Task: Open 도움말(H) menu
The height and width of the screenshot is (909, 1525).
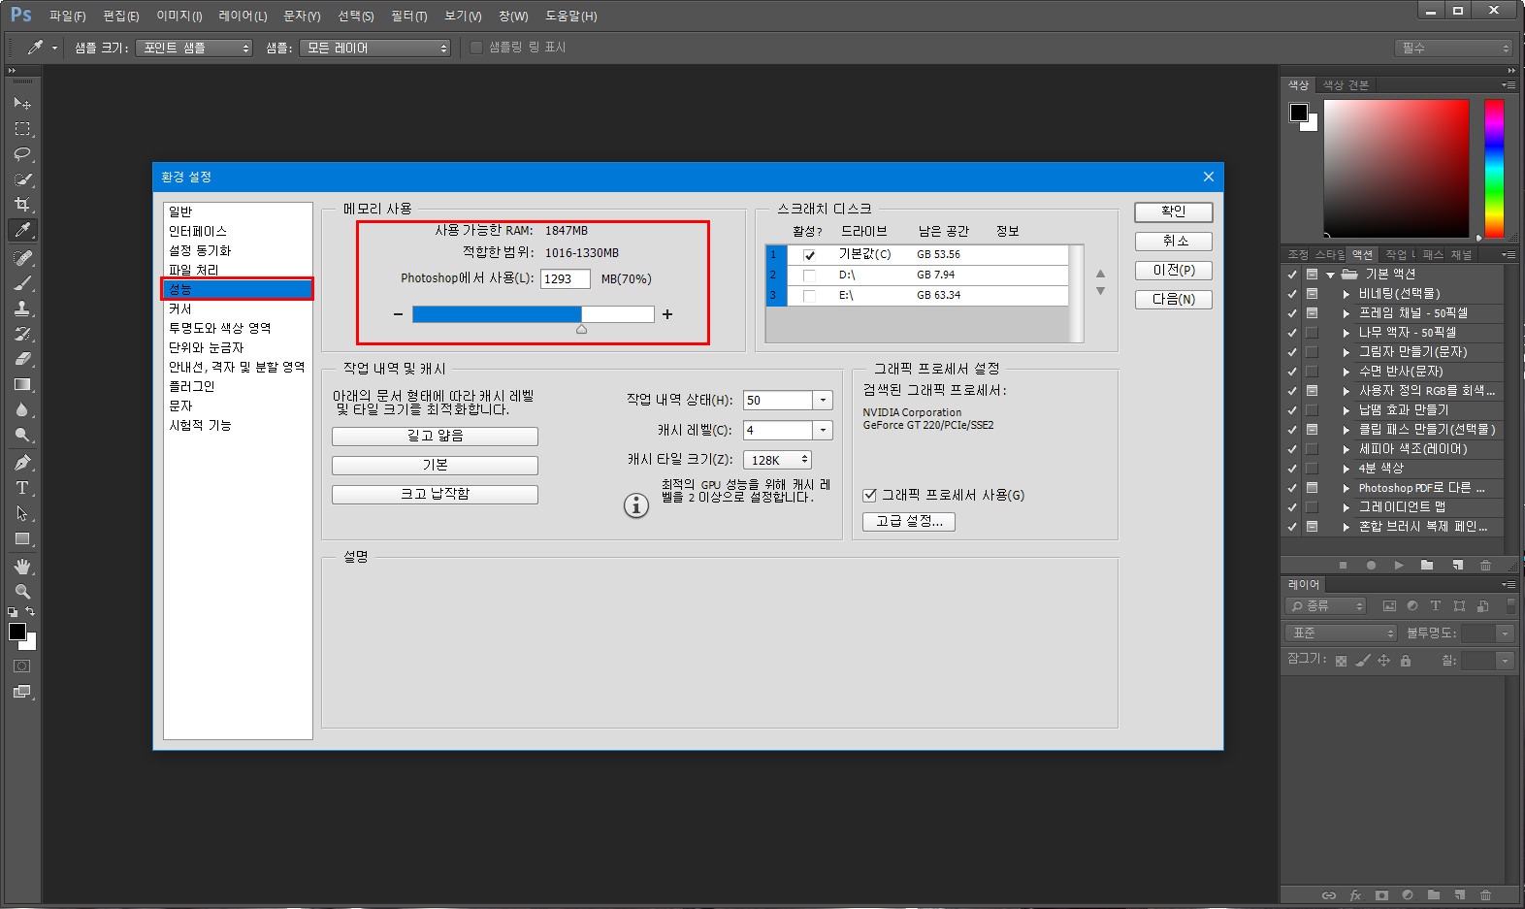Action: [x=570, y=16]
